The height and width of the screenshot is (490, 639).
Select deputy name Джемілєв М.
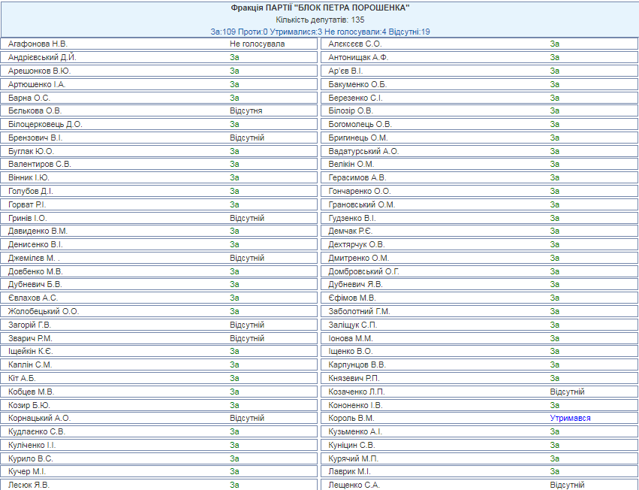click(34, 258)
